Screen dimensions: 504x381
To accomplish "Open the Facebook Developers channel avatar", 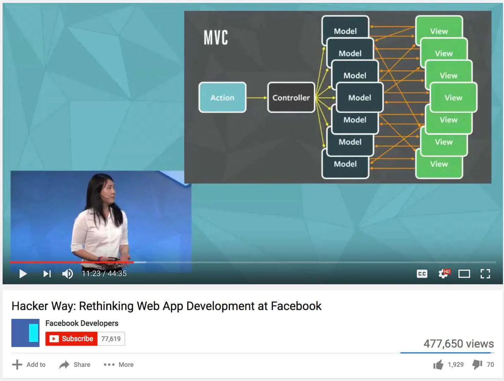I will click(x=25, y=333).
